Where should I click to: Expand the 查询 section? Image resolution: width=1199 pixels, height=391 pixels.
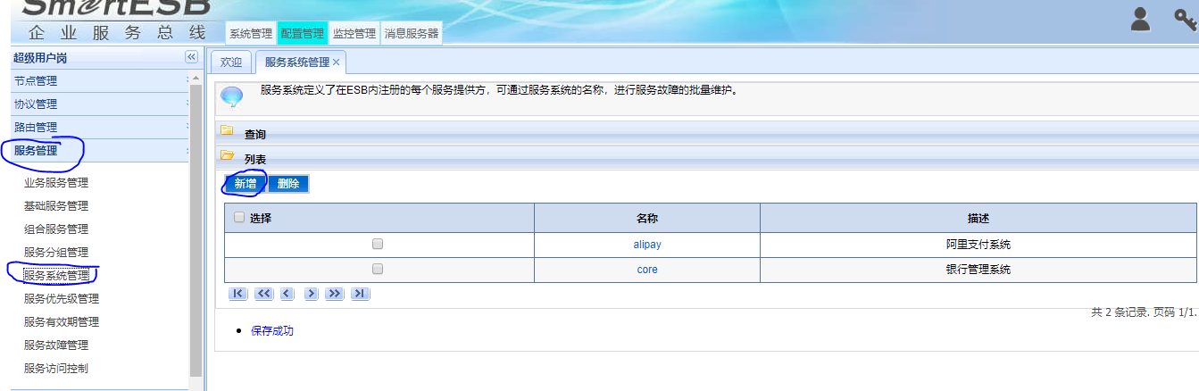pos(254,134)
